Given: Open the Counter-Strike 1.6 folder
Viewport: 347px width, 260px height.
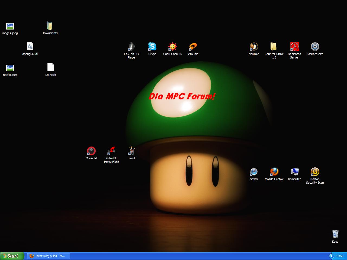Looking at the screenshot, I should 274,47.
